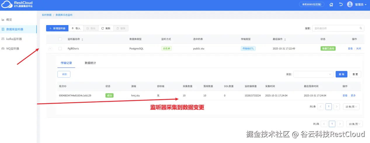Sort by 监听器名称 column sort arrows
The height and width of the screenshot is (143, 370).
(82, 39)
